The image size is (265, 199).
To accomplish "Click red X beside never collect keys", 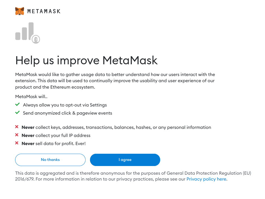I will (x=17, y=127).
